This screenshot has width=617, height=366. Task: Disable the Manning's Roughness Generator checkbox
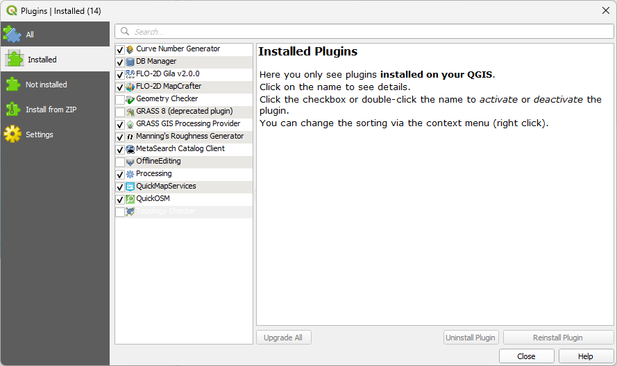click(120, 137)
